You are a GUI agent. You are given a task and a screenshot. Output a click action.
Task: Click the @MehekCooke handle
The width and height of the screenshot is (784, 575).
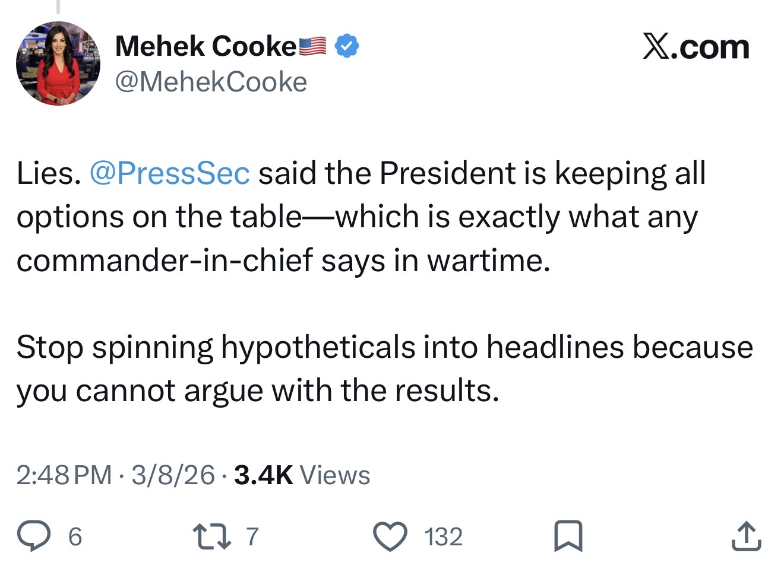pos(211,82)
